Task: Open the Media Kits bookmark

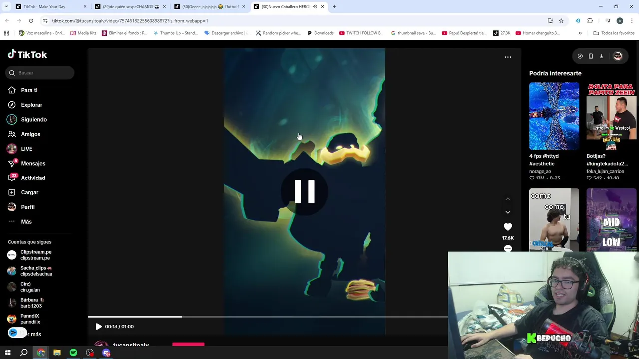Action: (x=83, y=33)
